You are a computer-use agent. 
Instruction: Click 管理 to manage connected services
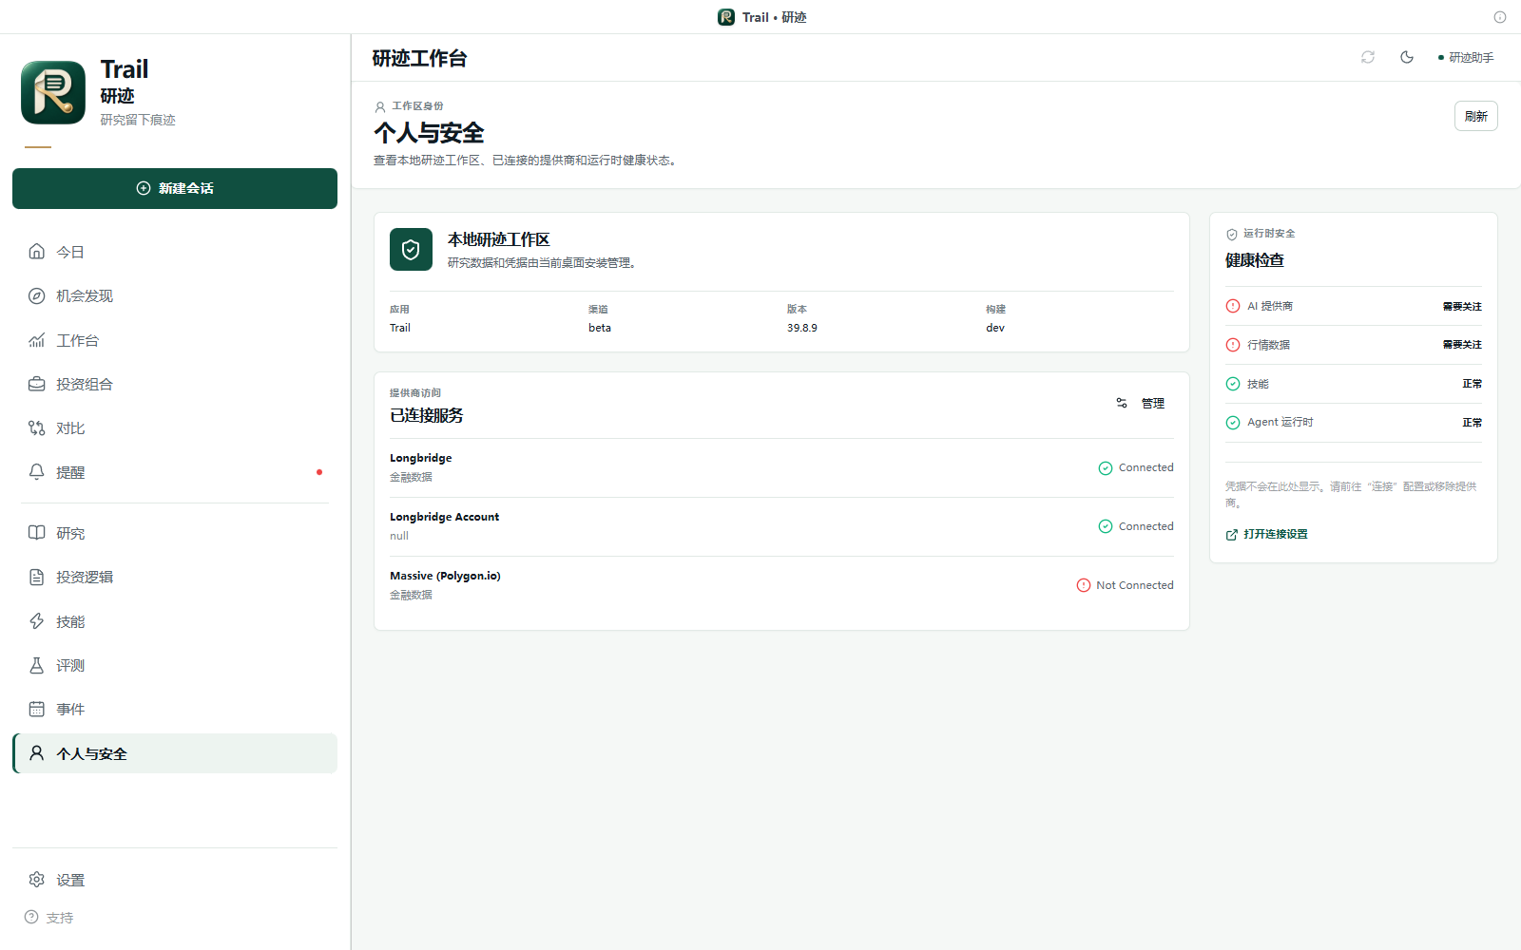coord(1141,403)
